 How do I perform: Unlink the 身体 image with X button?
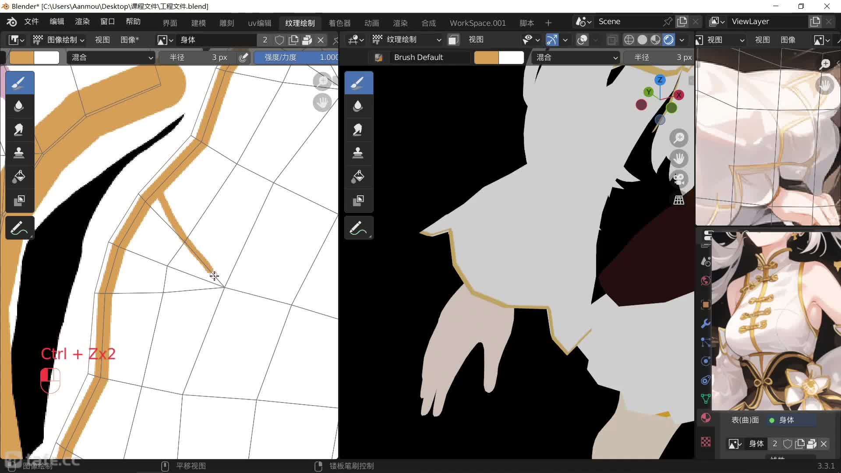(x=321, y=40)
